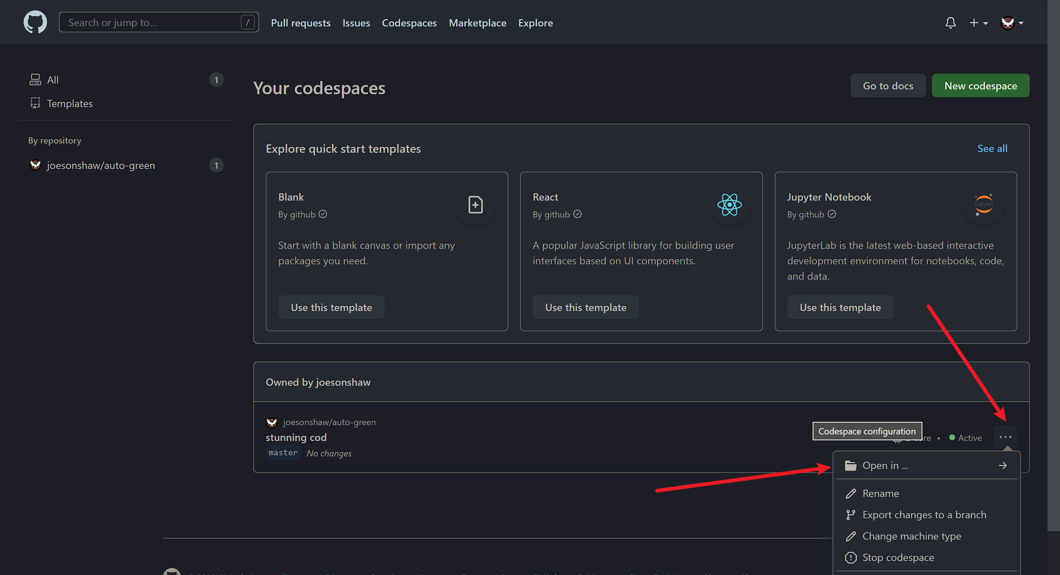Viewport: 1060px width, 575px height.
Task: Open Pull requests in top navigation
Action: click(x=300, y=22)
